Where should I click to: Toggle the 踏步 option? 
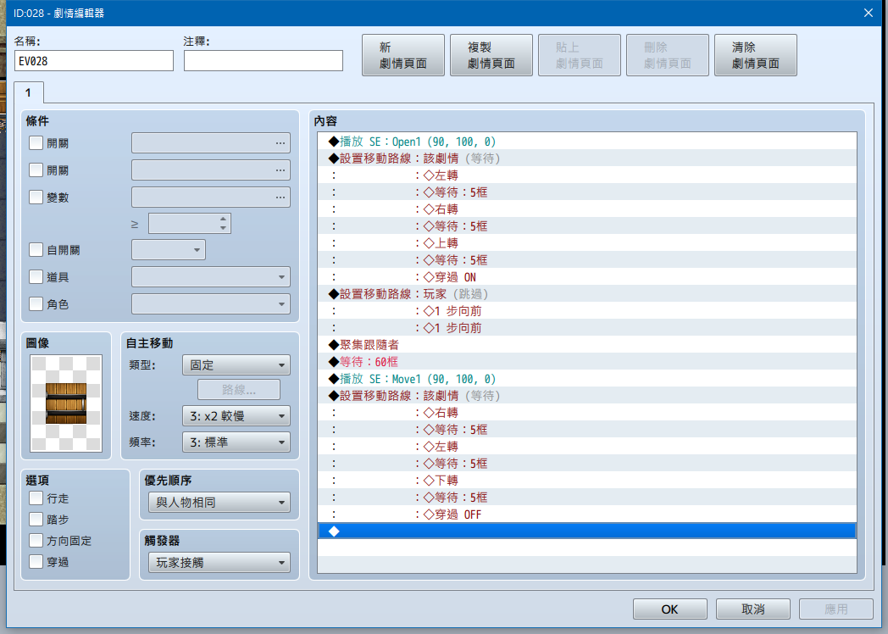(x=36, y=520)
